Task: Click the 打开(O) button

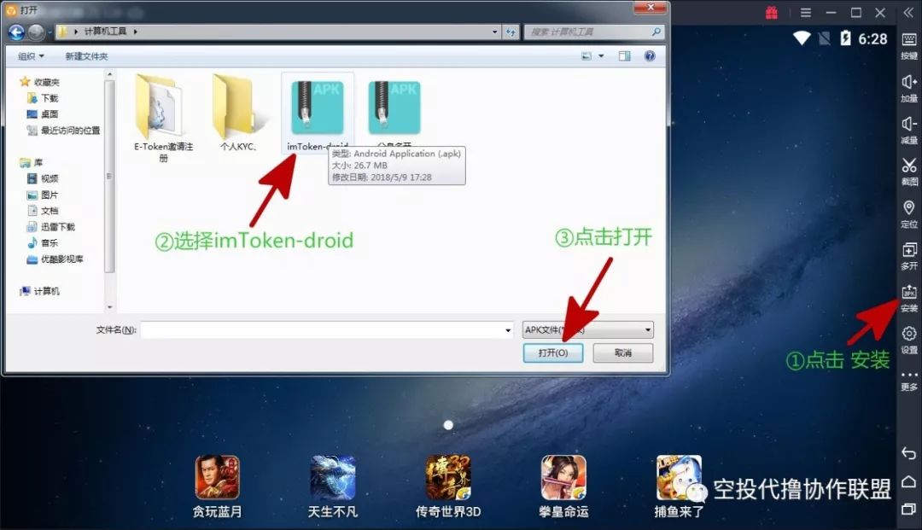Action: (x=552, y=352)
